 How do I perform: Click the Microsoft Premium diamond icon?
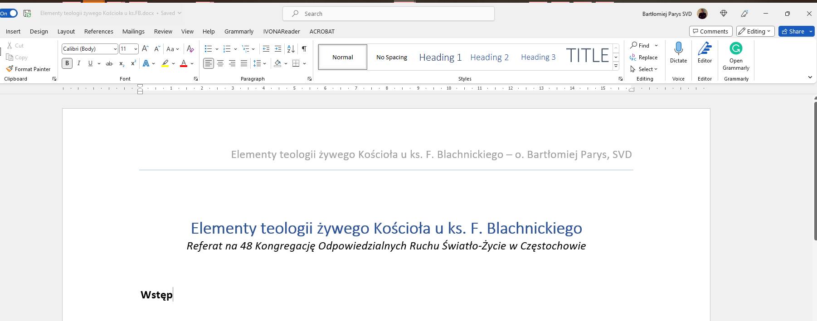pyautogui.click(x=724, y=14)
